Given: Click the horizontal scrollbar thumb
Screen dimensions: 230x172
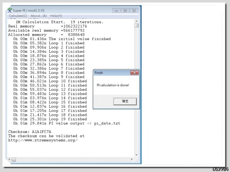Looking at the screenshot, I should coord(14,159).
